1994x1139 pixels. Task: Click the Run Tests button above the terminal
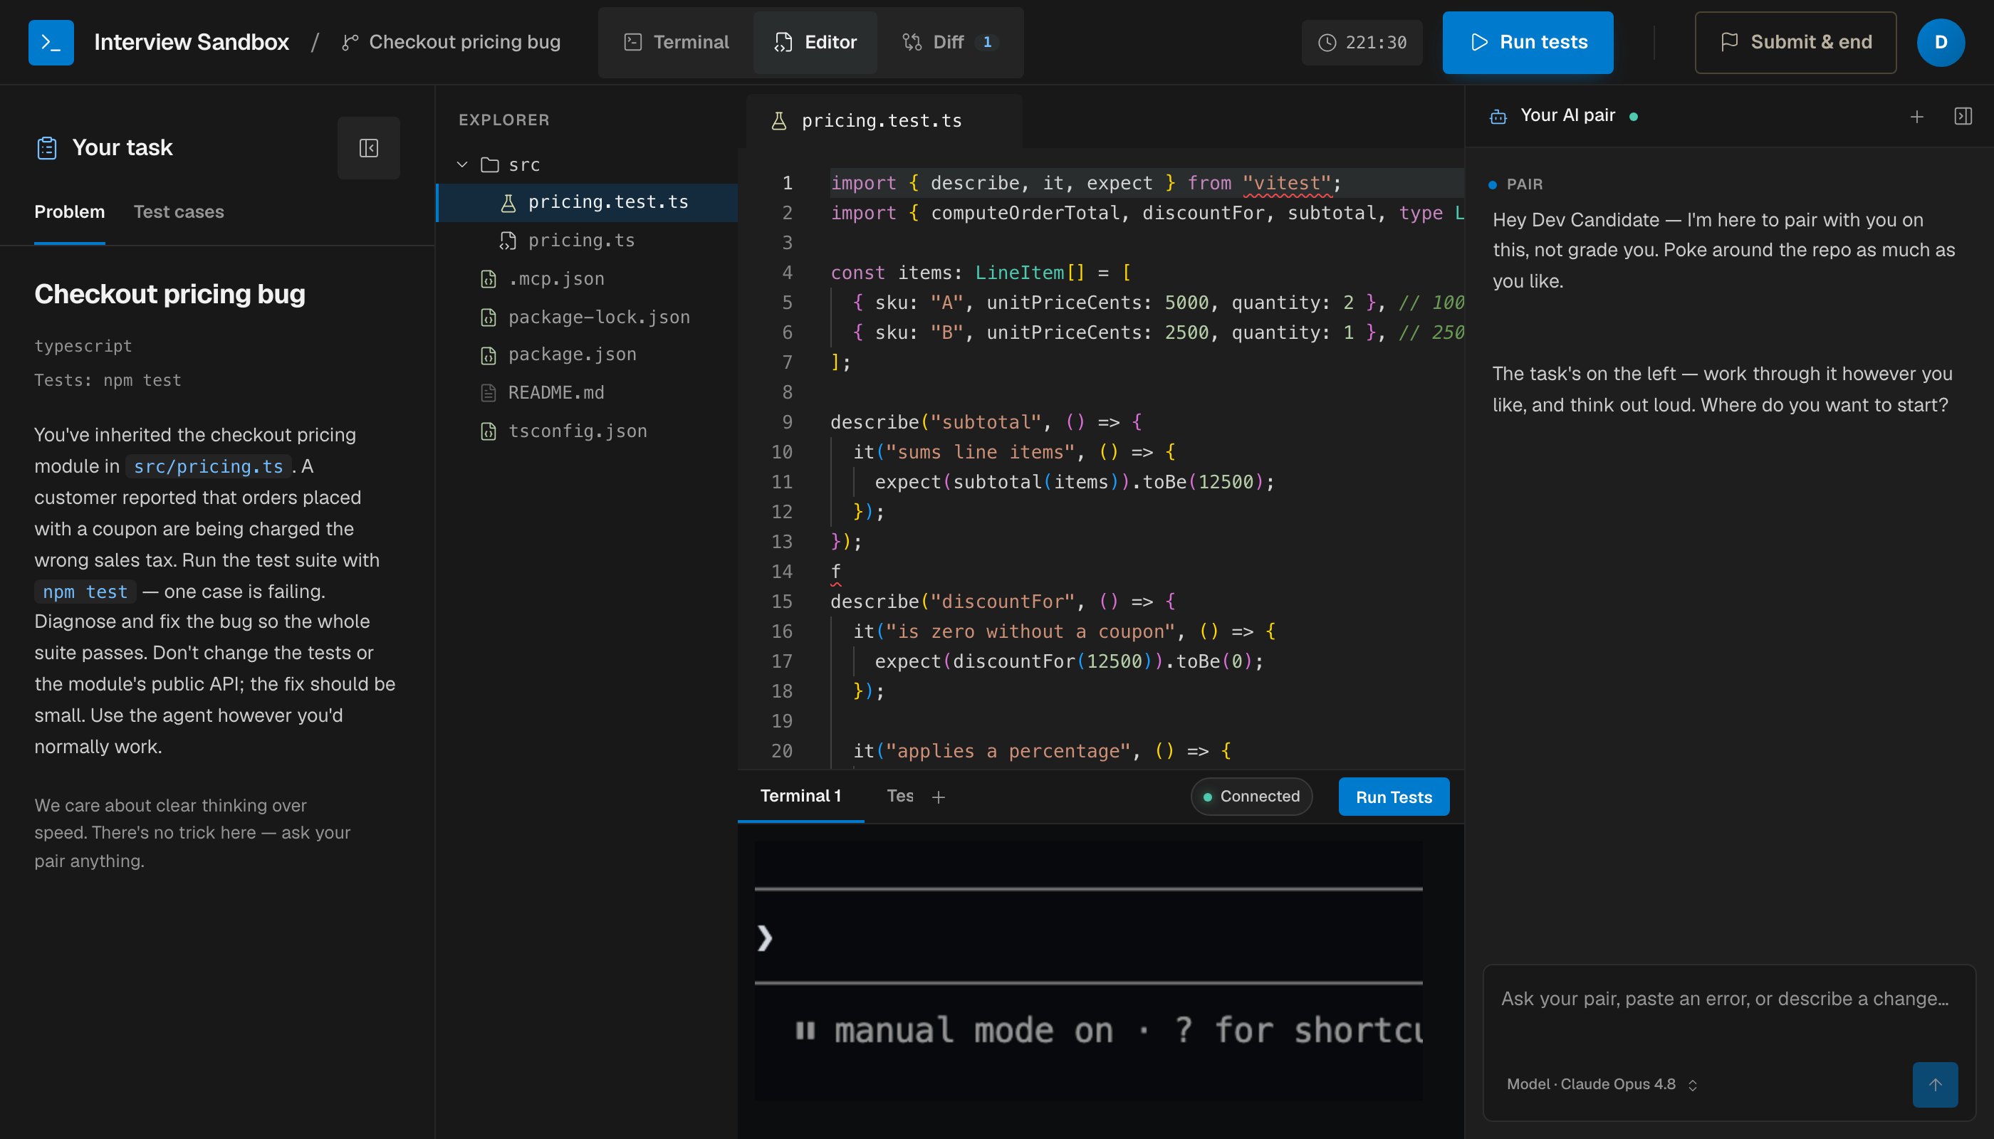click(1394, 797)
